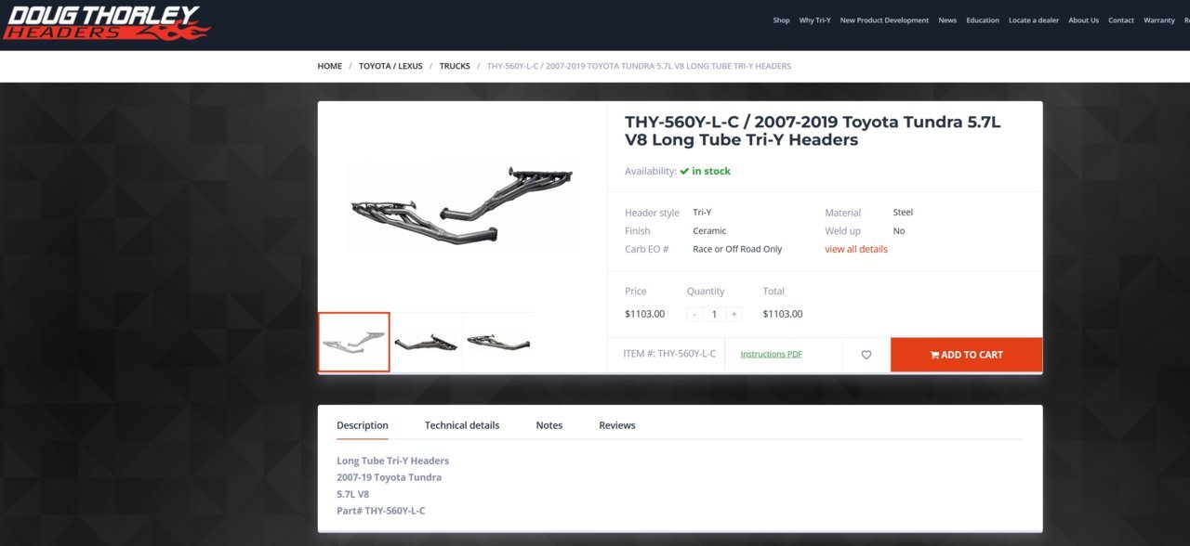
Task: Click the main headers product image
Action: click(462, 206)
